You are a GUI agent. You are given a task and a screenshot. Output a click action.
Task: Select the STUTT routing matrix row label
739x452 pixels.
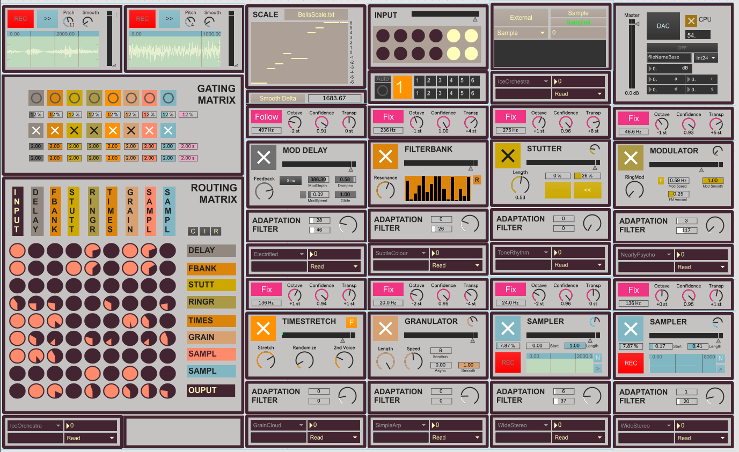pyautogui.click(x=211, y=285)
